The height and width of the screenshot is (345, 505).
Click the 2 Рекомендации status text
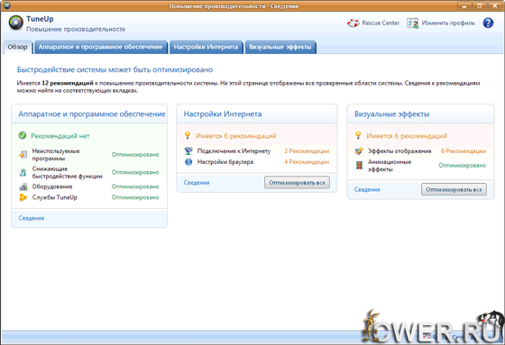[307, 151]
